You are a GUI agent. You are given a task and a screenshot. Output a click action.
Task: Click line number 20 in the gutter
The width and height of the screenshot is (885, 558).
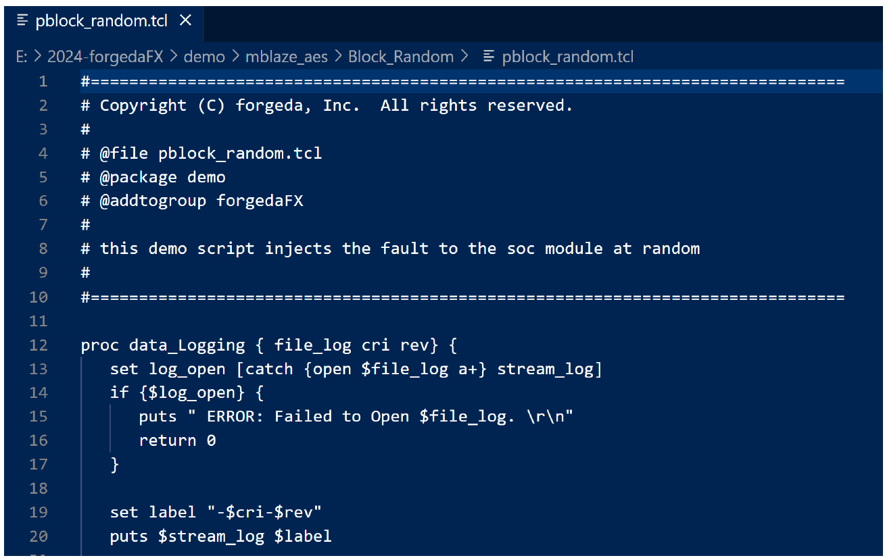[x=39, y=536]
